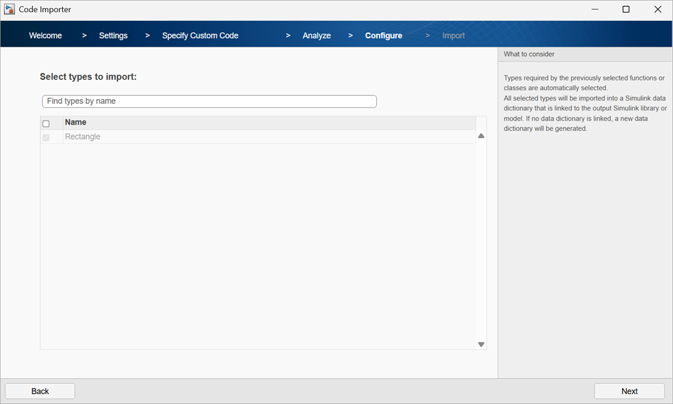Image resolution: width=673 pixels, height=404 pixels.
Task: Click the scroll-up arrow in types list
Action: pyautogui.click(x=481, y=135)
